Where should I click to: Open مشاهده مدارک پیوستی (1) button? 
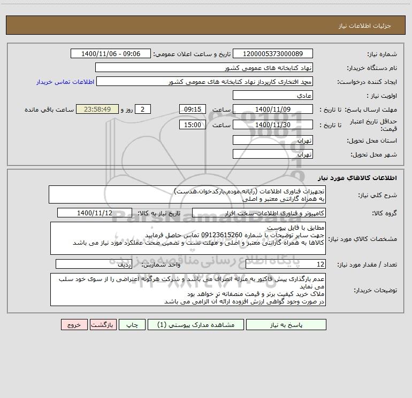coord(196,324)
